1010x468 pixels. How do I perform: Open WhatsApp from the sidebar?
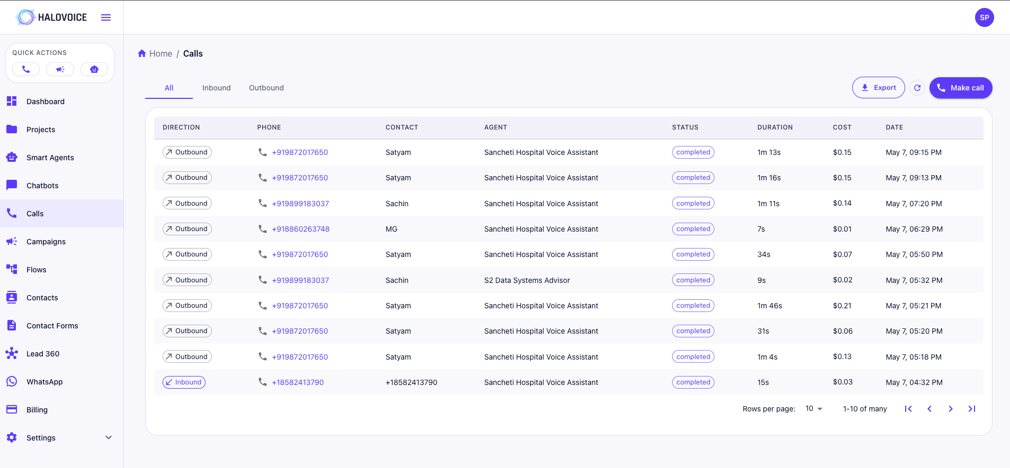coord(61,382)
